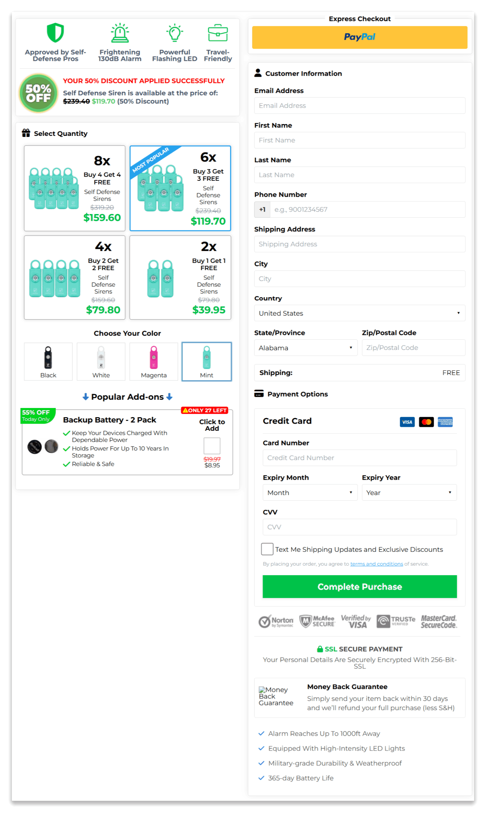Screen dimensions: 486x813
Task: Open the Country dropdown
Action: [x=359, y=313]
